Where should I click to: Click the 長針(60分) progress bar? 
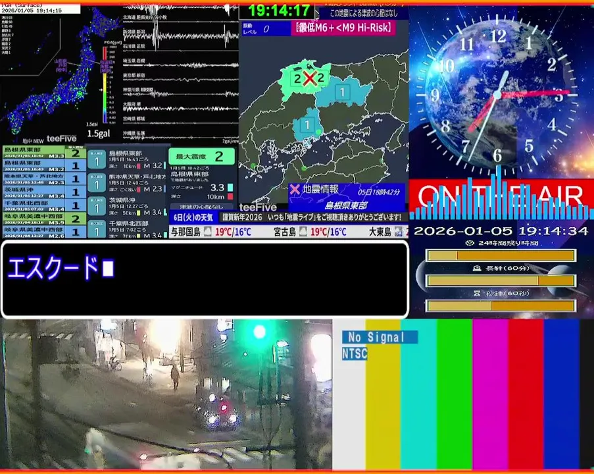point(501,280)
